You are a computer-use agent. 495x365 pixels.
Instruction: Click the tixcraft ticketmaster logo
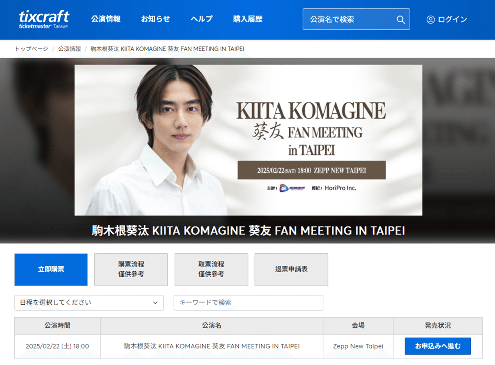pyautogui.click(x=44, y=19)
